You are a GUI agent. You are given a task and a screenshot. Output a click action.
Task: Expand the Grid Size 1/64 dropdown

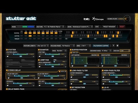129,51
